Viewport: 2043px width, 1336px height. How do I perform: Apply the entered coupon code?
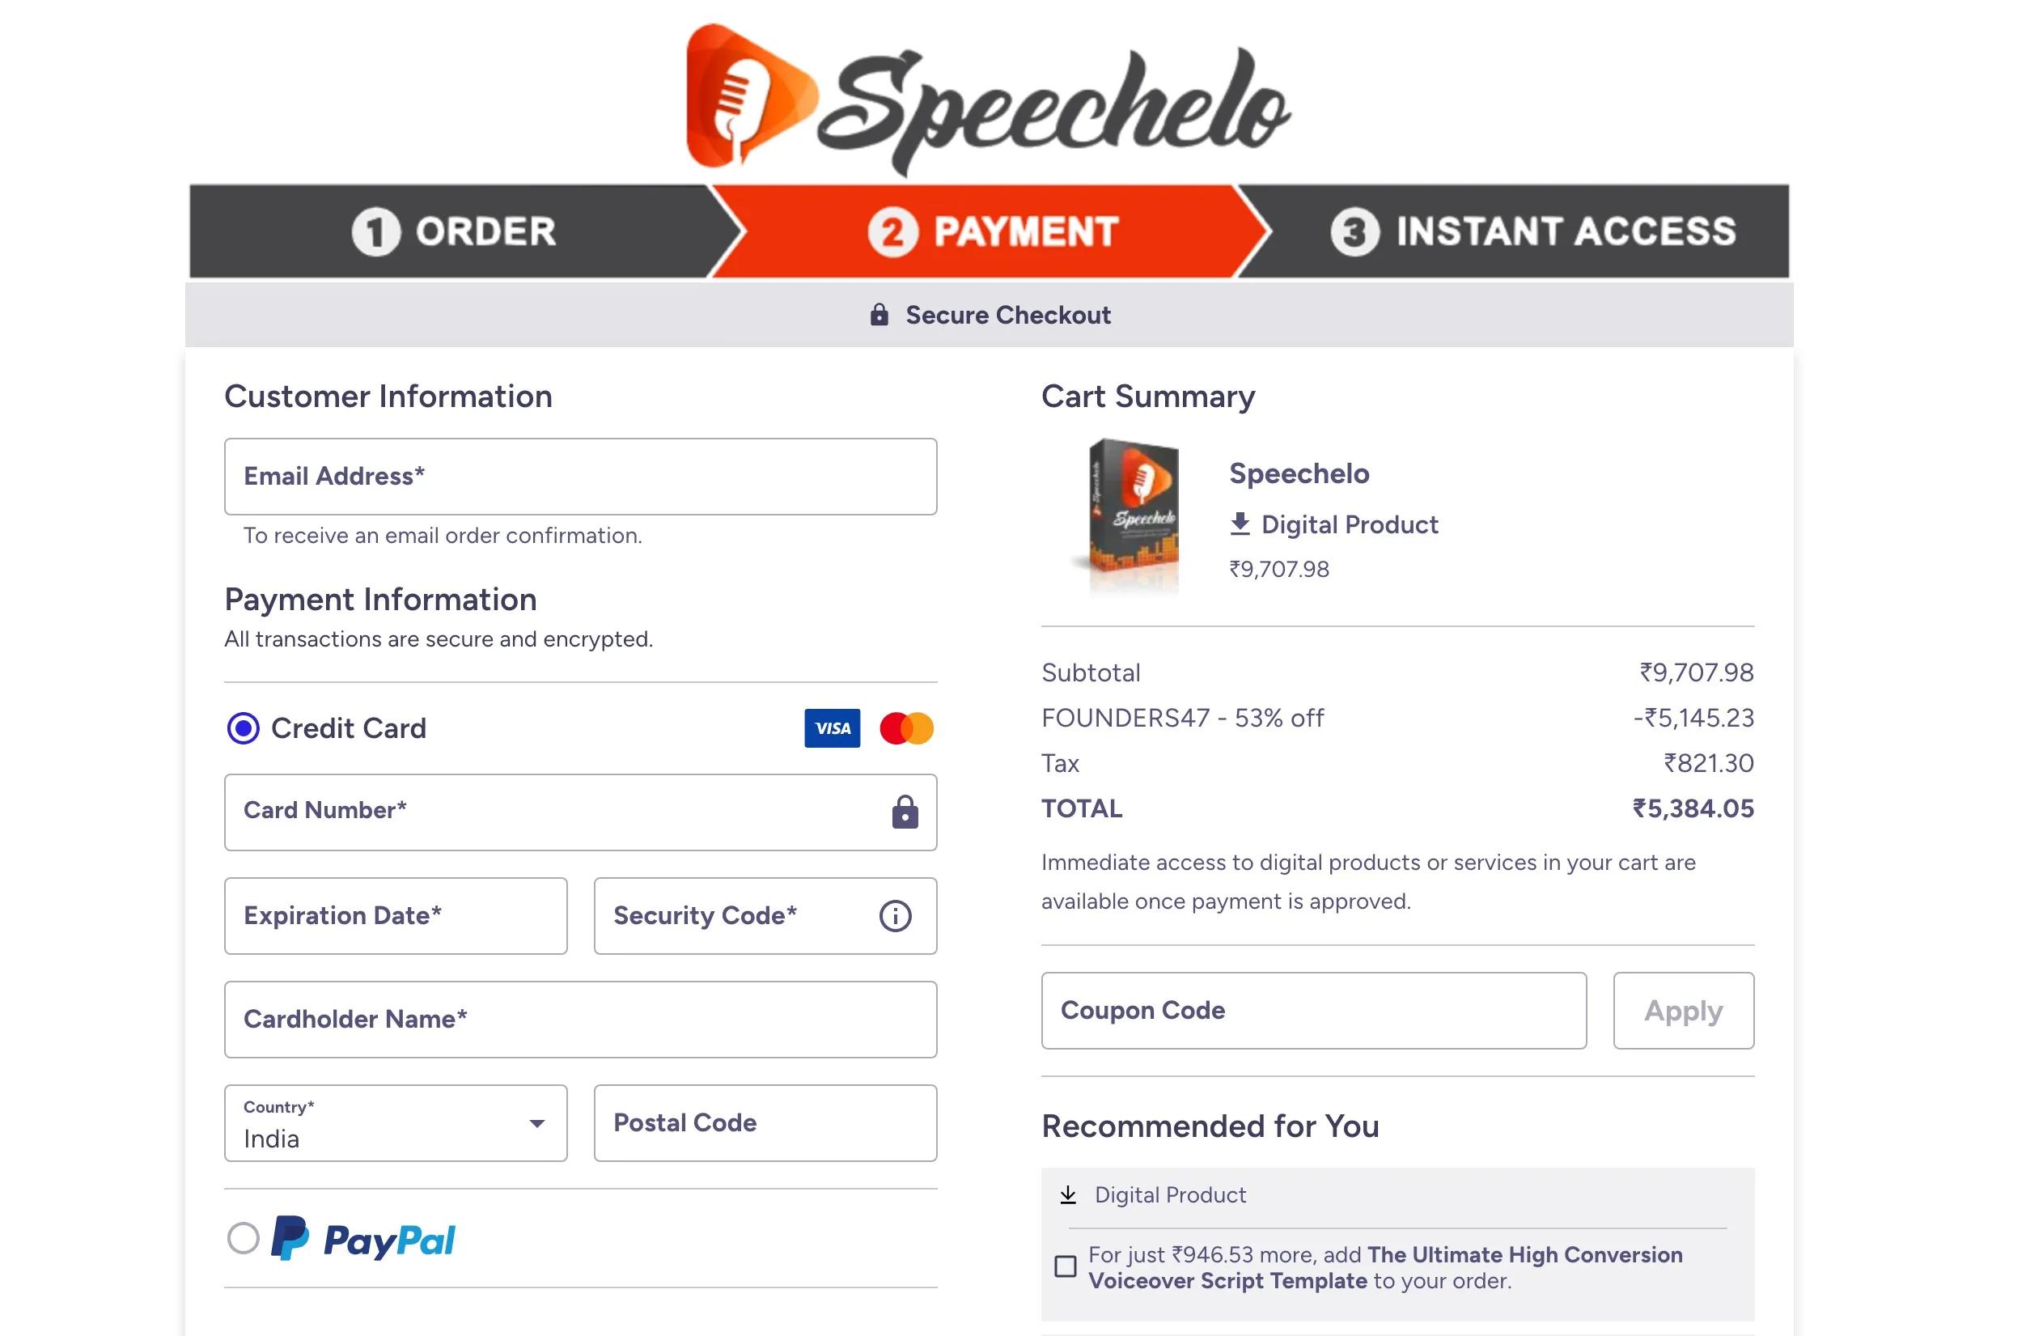(1681, 1010)
